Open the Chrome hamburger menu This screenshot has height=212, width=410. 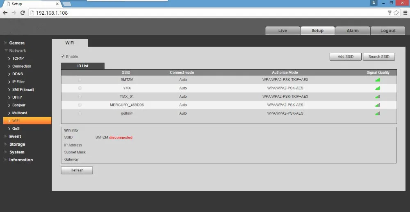coord(405,13)
